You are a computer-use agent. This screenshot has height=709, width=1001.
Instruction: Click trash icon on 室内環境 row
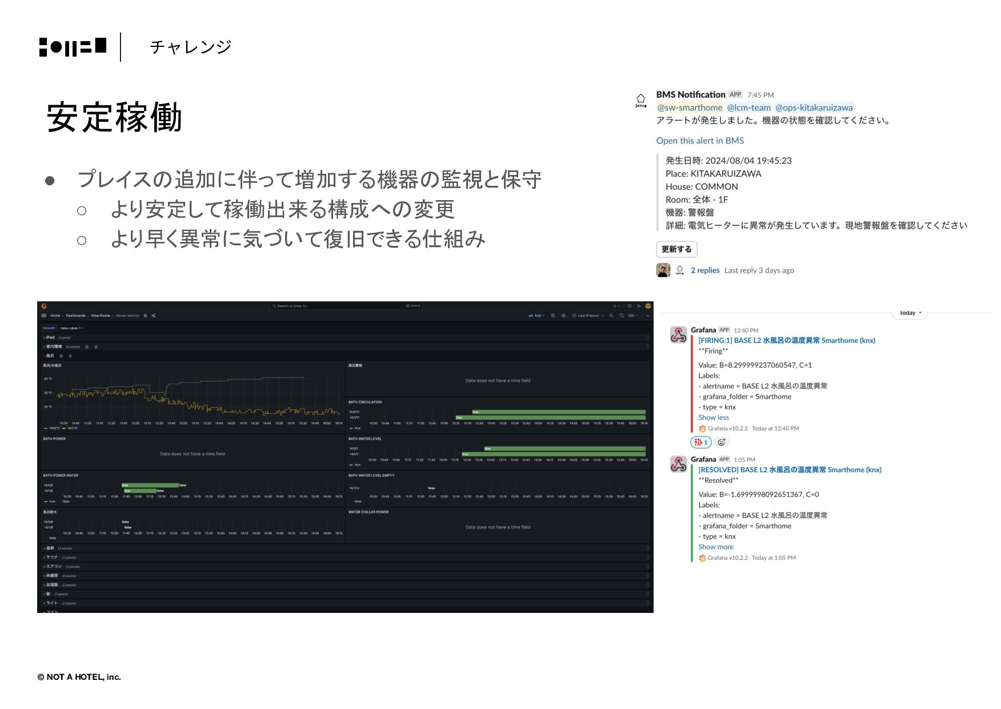point(96,346)
